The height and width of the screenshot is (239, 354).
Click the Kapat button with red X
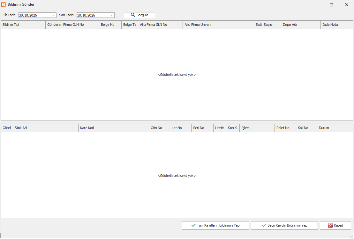[x=335, y=225]
